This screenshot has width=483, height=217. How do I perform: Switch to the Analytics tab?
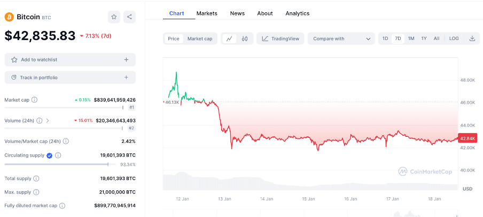pos(297,13)
